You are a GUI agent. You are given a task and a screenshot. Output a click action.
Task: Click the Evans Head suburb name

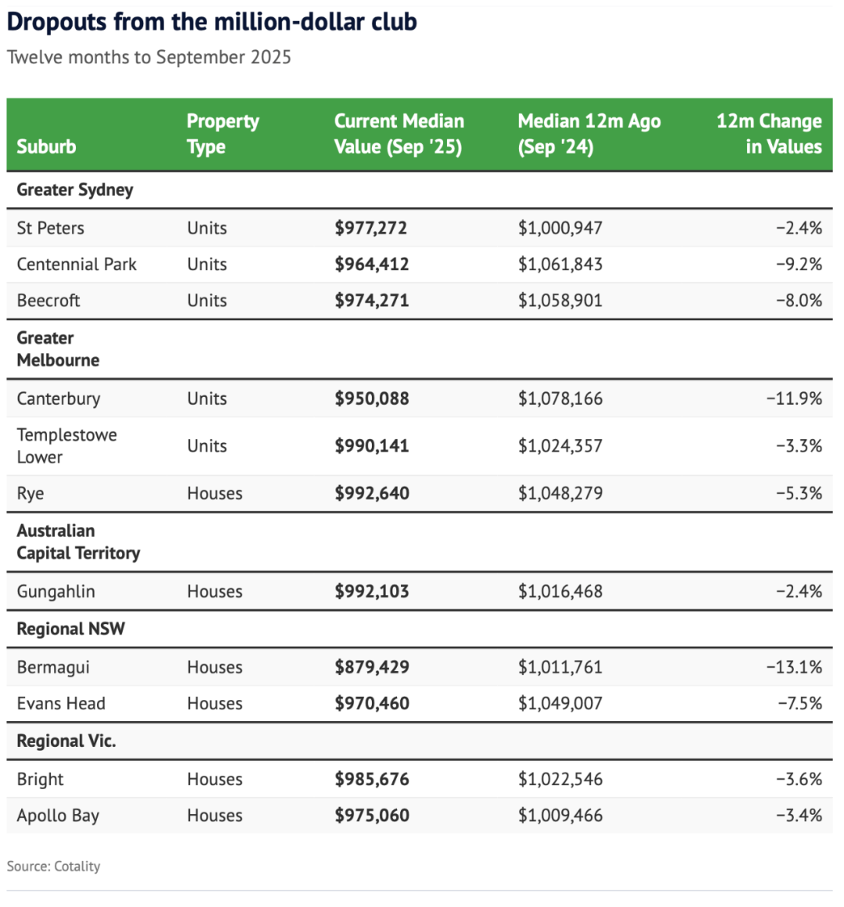(61, 703)
